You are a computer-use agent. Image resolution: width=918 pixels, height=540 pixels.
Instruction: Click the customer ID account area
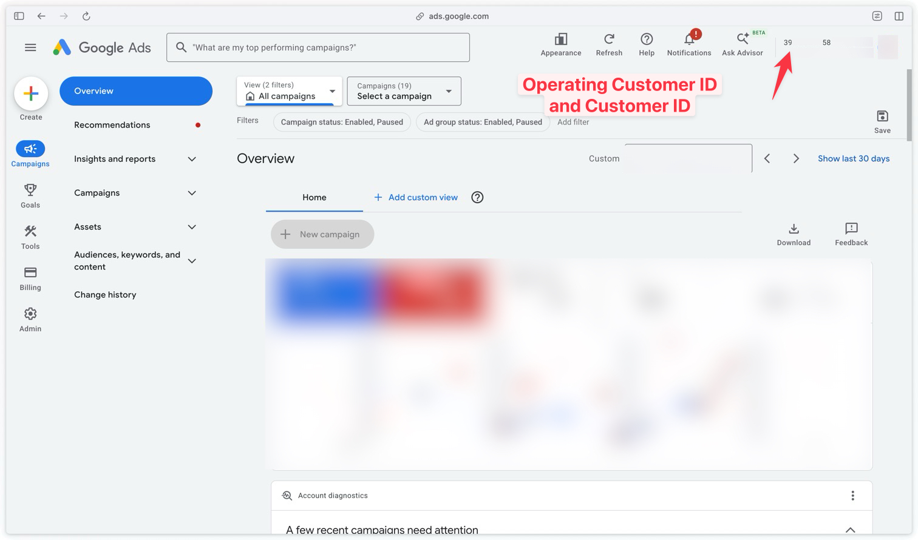[838, 46]
